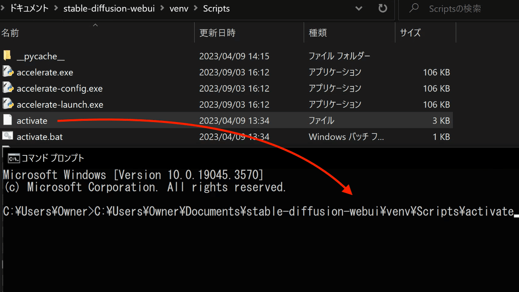
Task: Click the 3 KB size cell
Action: pos(441,121)
